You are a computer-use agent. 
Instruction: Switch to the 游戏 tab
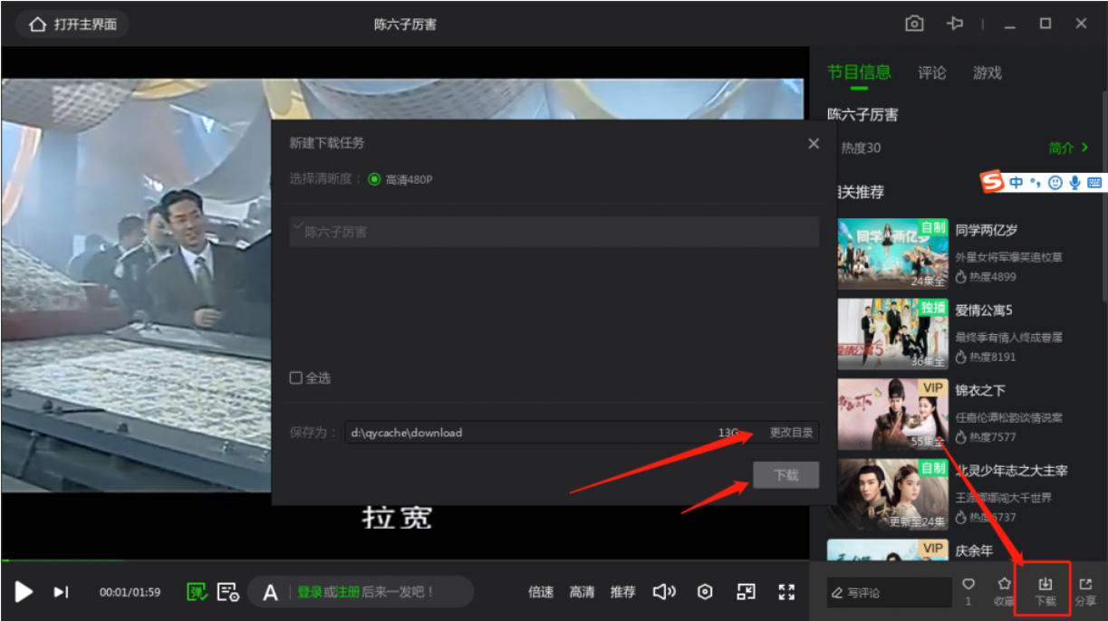pos(988,73)
